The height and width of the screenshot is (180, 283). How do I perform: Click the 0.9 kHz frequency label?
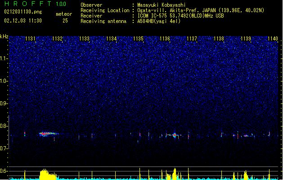(4, 103)
